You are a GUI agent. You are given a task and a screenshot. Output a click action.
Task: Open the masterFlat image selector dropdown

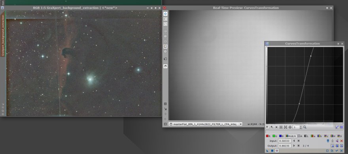tap(240, 124)
